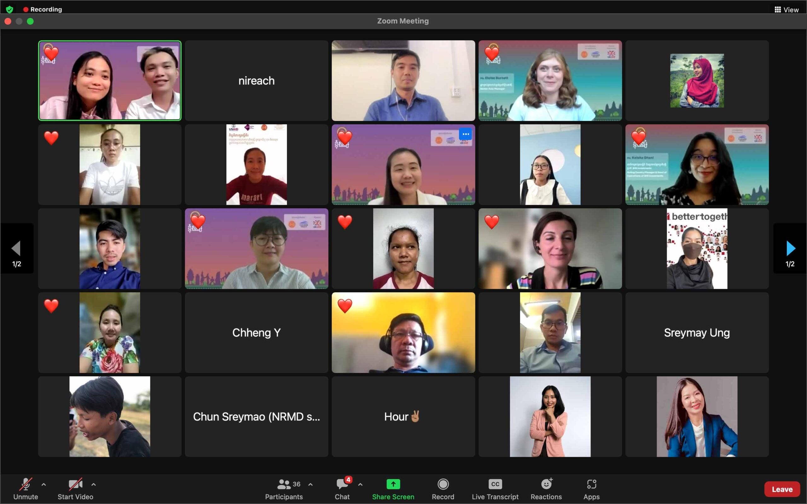Leave the meeting
The width and height of the screenshot is (807, 504).
tap(782, 489)
